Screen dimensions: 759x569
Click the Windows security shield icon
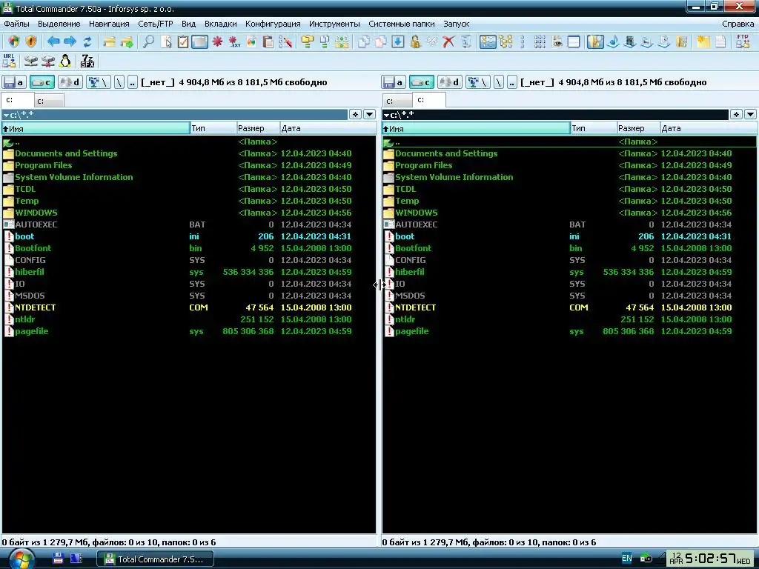point(13,41)
